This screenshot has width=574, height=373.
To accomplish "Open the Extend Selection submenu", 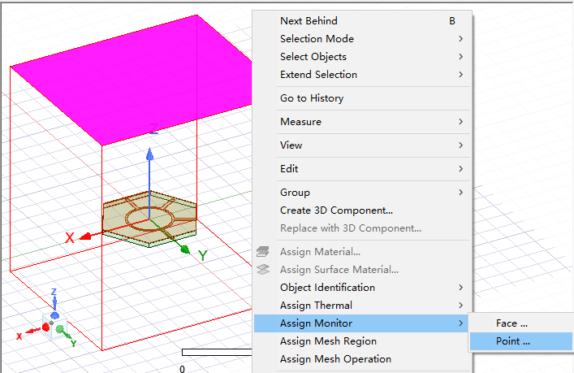I will click(318, 75).
